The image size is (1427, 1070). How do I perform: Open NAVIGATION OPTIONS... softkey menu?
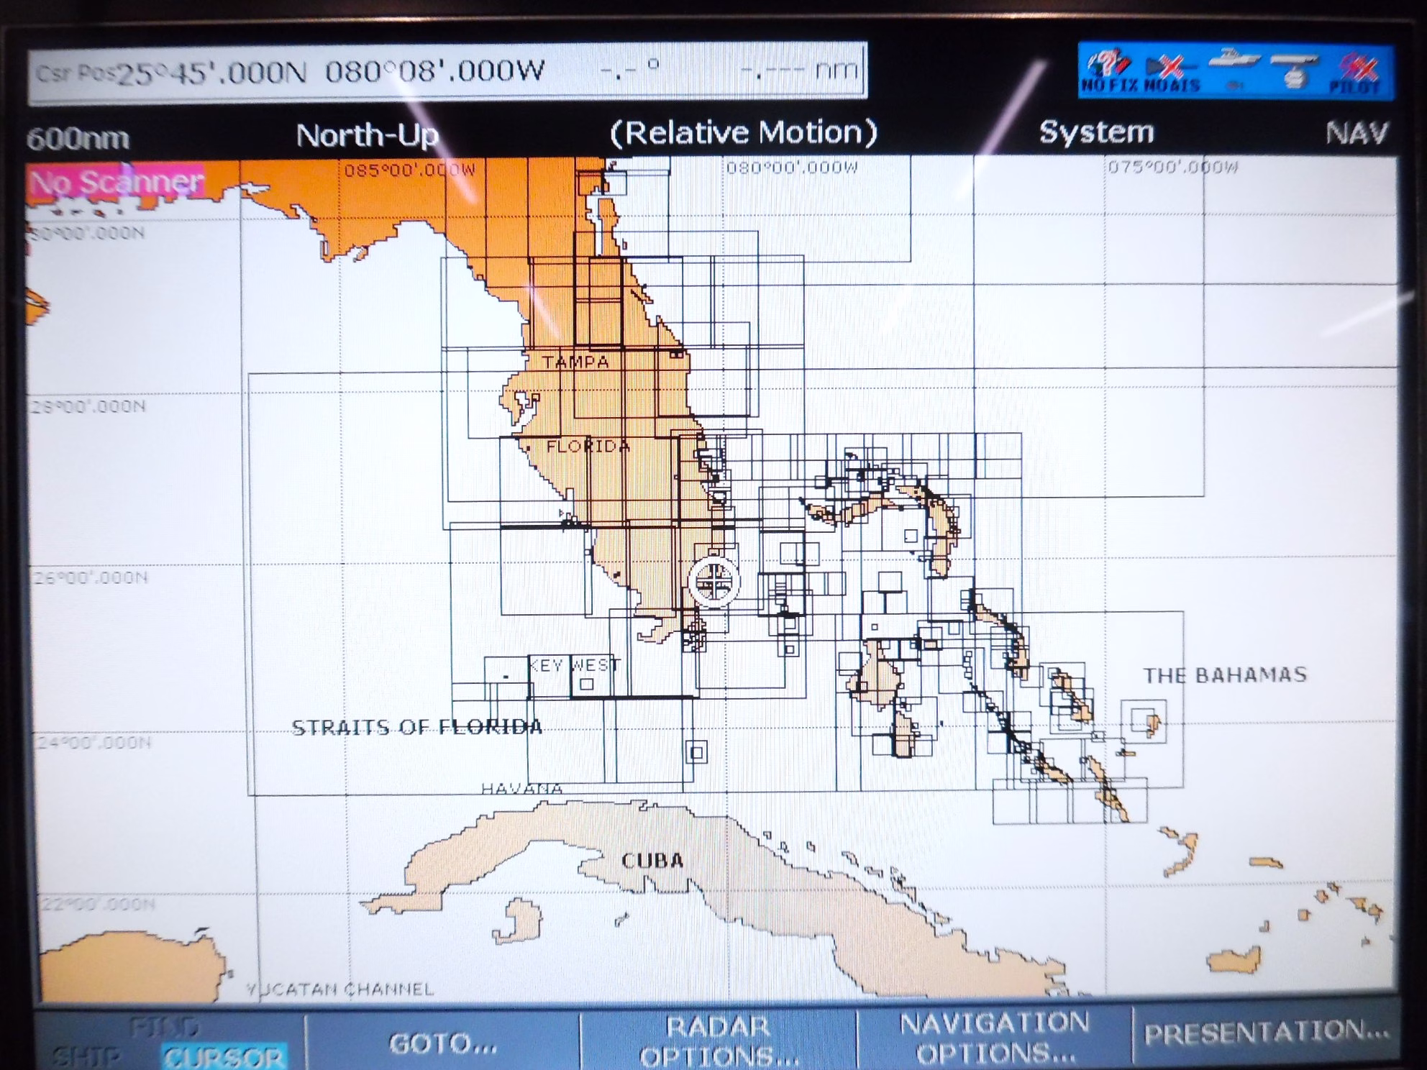(x=995, y=1038)
